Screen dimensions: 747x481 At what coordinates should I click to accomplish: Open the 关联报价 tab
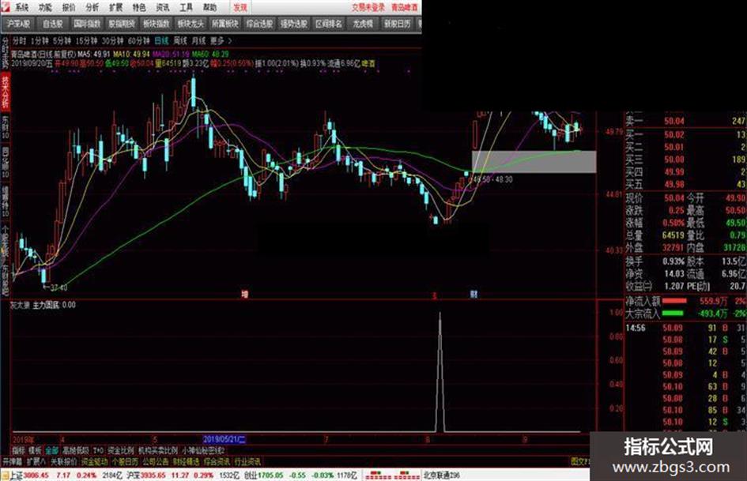click(63, 461)
